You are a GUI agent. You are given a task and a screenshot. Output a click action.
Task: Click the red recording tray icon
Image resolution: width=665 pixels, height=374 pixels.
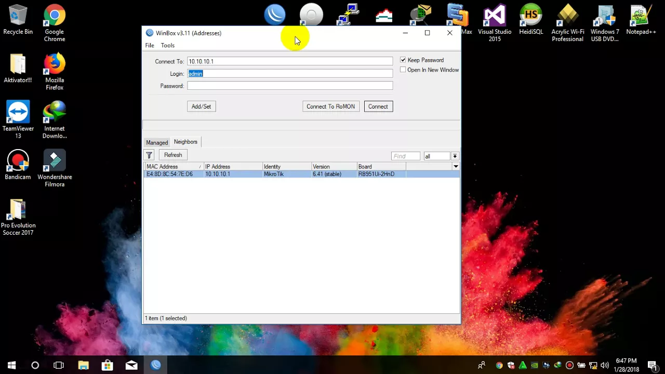pos(569,365)
